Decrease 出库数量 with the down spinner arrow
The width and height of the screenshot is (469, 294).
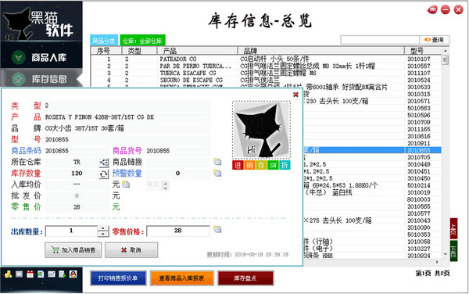click(x=103, y=234)
